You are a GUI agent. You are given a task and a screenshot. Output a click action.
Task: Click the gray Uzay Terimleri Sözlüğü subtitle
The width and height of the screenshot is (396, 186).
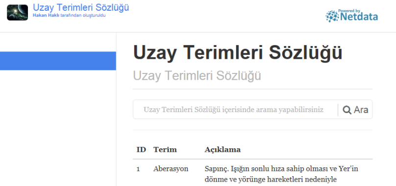pyautogui.click(x=197, y=76)
